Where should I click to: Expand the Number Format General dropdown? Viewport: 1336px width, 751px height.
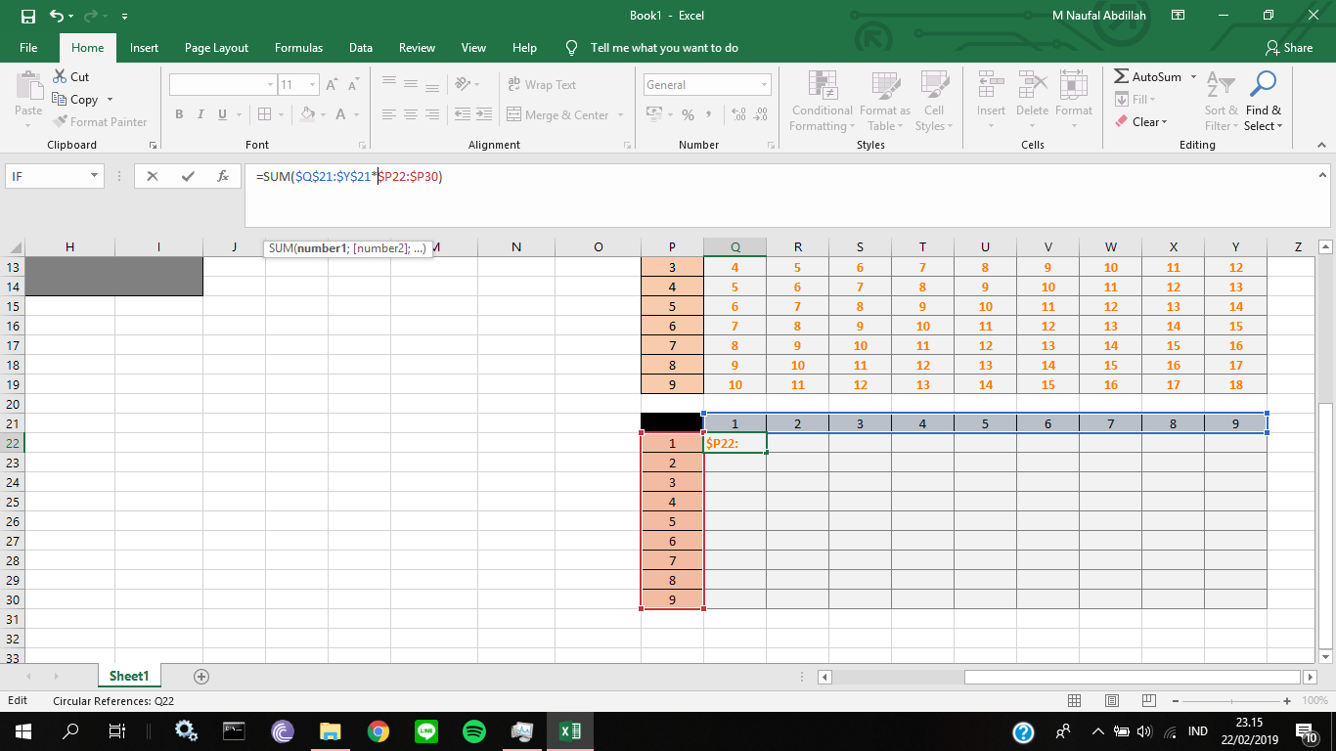tap(764, 85)
